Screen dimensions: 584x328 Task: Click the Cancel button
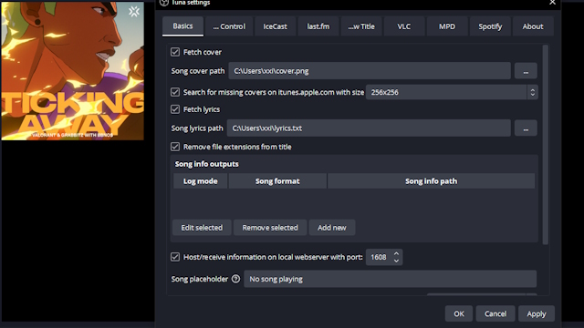495,313
